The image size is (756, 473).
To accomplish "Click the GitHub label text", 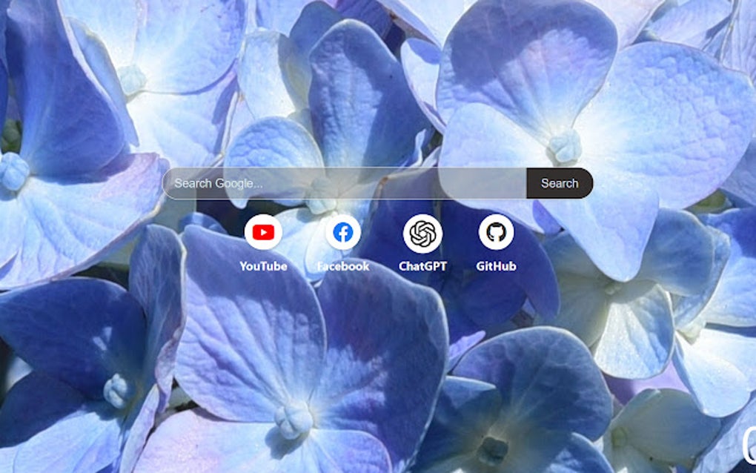I will 496,265.
